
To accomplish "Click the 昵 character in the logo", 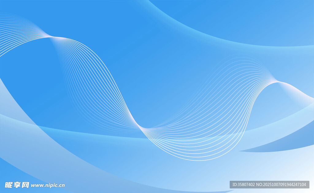I will point(9,185).
